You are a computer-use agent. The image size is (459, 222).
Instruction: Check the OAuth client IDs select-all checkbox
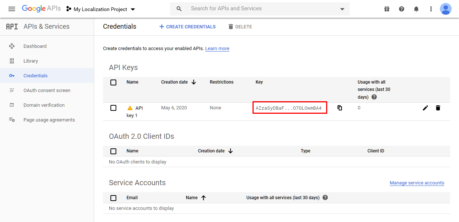[113, 151]
